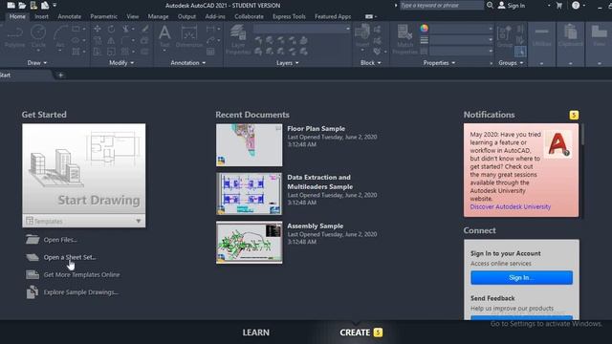Click the search magnifier icon
The image size is (612, 344).
pyautogui.click(x=490, y=5)
